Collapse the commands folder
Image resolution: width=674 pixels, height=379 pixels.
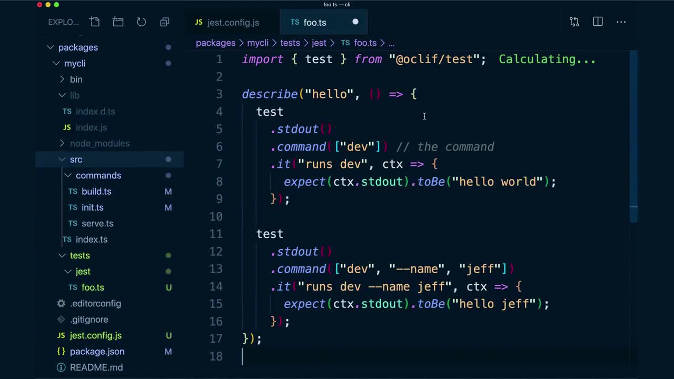(68, 175)
